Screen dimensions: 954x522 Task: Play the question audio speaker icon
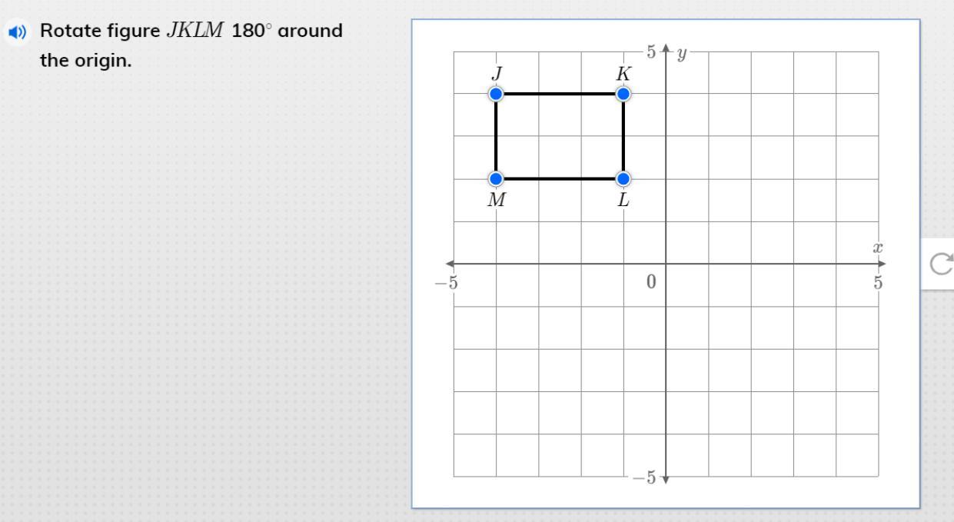(17, 32)
